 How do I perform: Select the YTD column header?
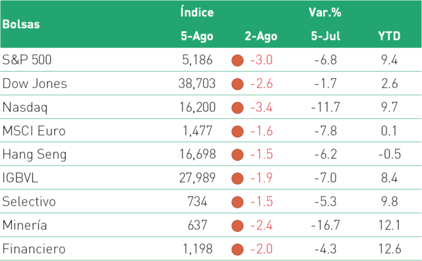pyautogui.click(x=389, y=36)
